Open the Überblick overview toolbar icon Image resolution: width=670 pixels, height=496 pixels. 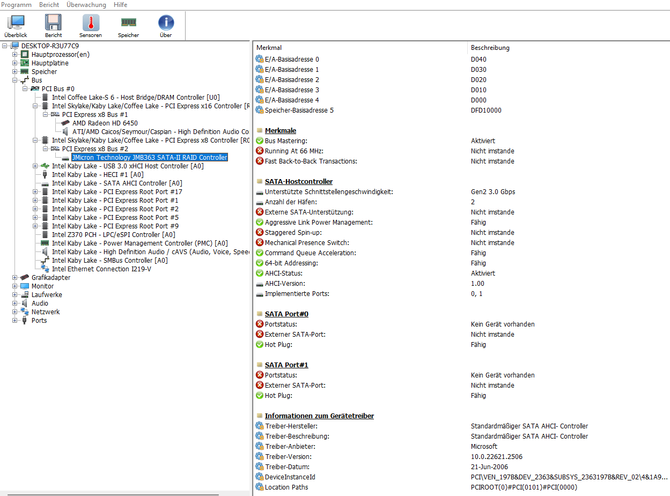click(16, 22)
